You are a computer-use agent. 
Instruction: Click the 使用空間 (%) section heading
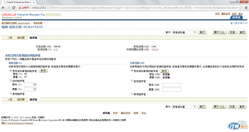pyautogui.click(x=15, y=63)
